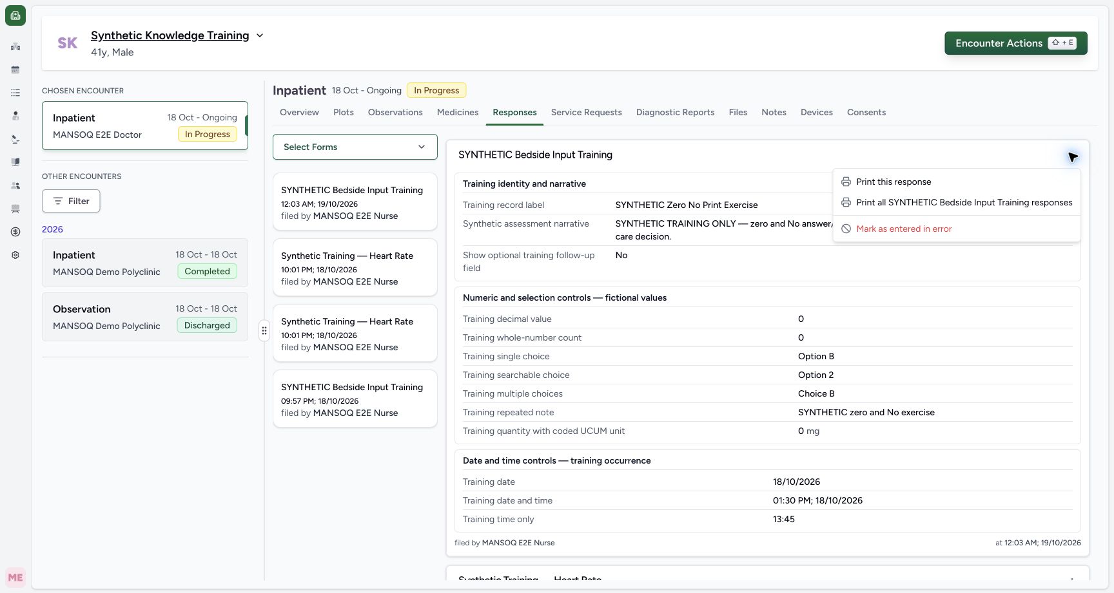
Task: Click the green hospital logo icon
Action: pos(15,15)
